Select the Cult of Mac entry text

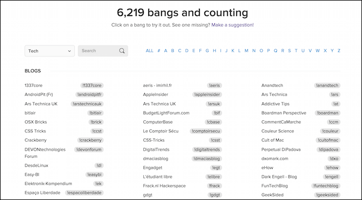tap(273, 140)
